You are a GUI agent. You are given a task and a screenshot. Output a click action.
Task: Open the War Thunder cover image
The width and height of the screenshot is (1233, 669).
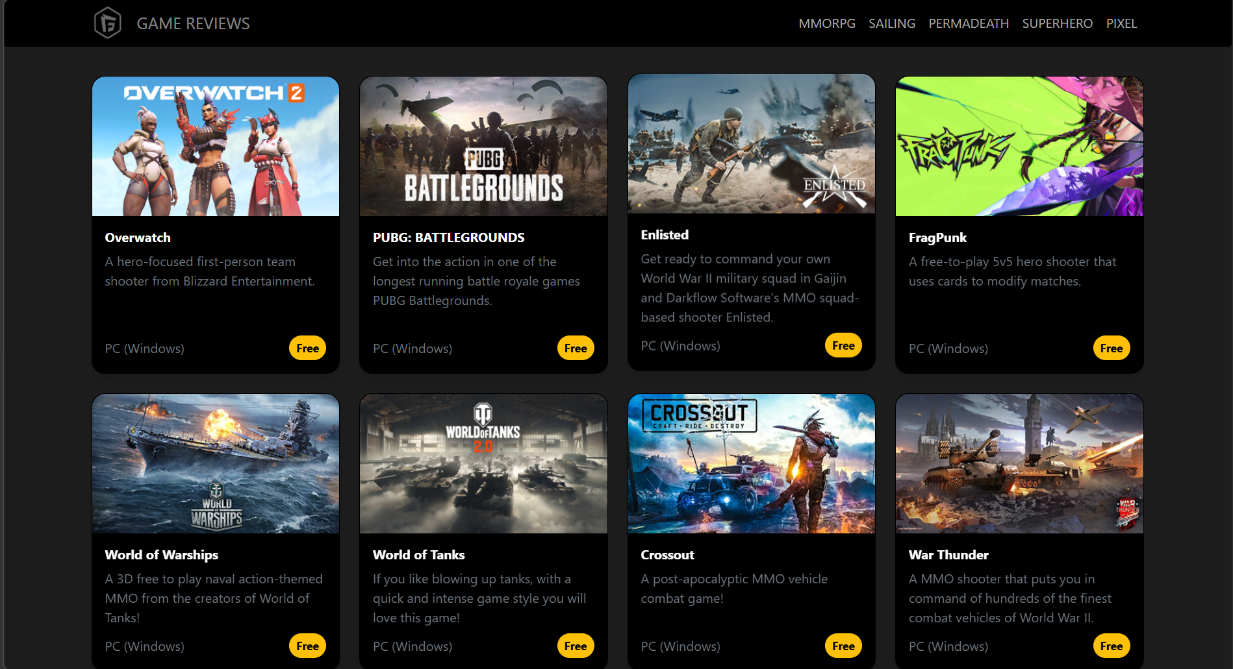[1019, 464]
